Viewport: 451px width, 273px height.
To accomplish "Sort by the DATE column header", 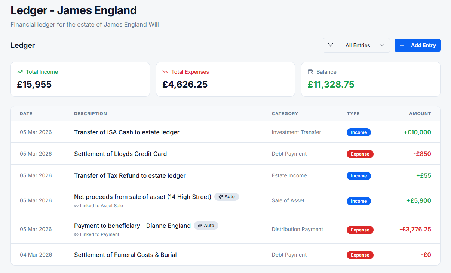I will click(x=26, y=113).
